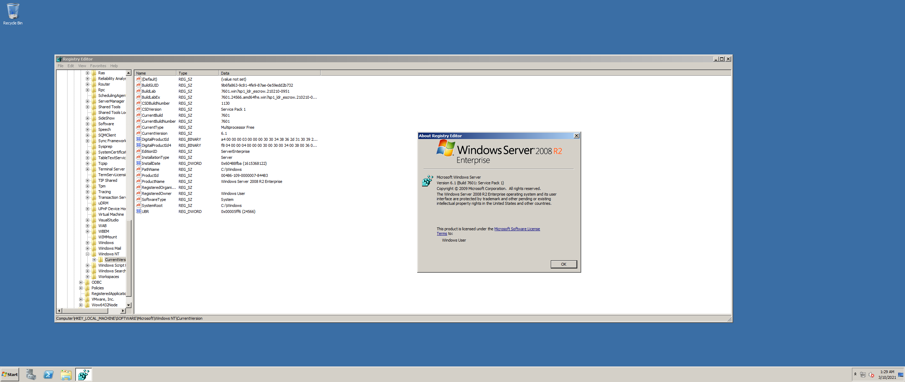Click the Start button
This screenshot has width=905, height=382.
pos(10,375)
